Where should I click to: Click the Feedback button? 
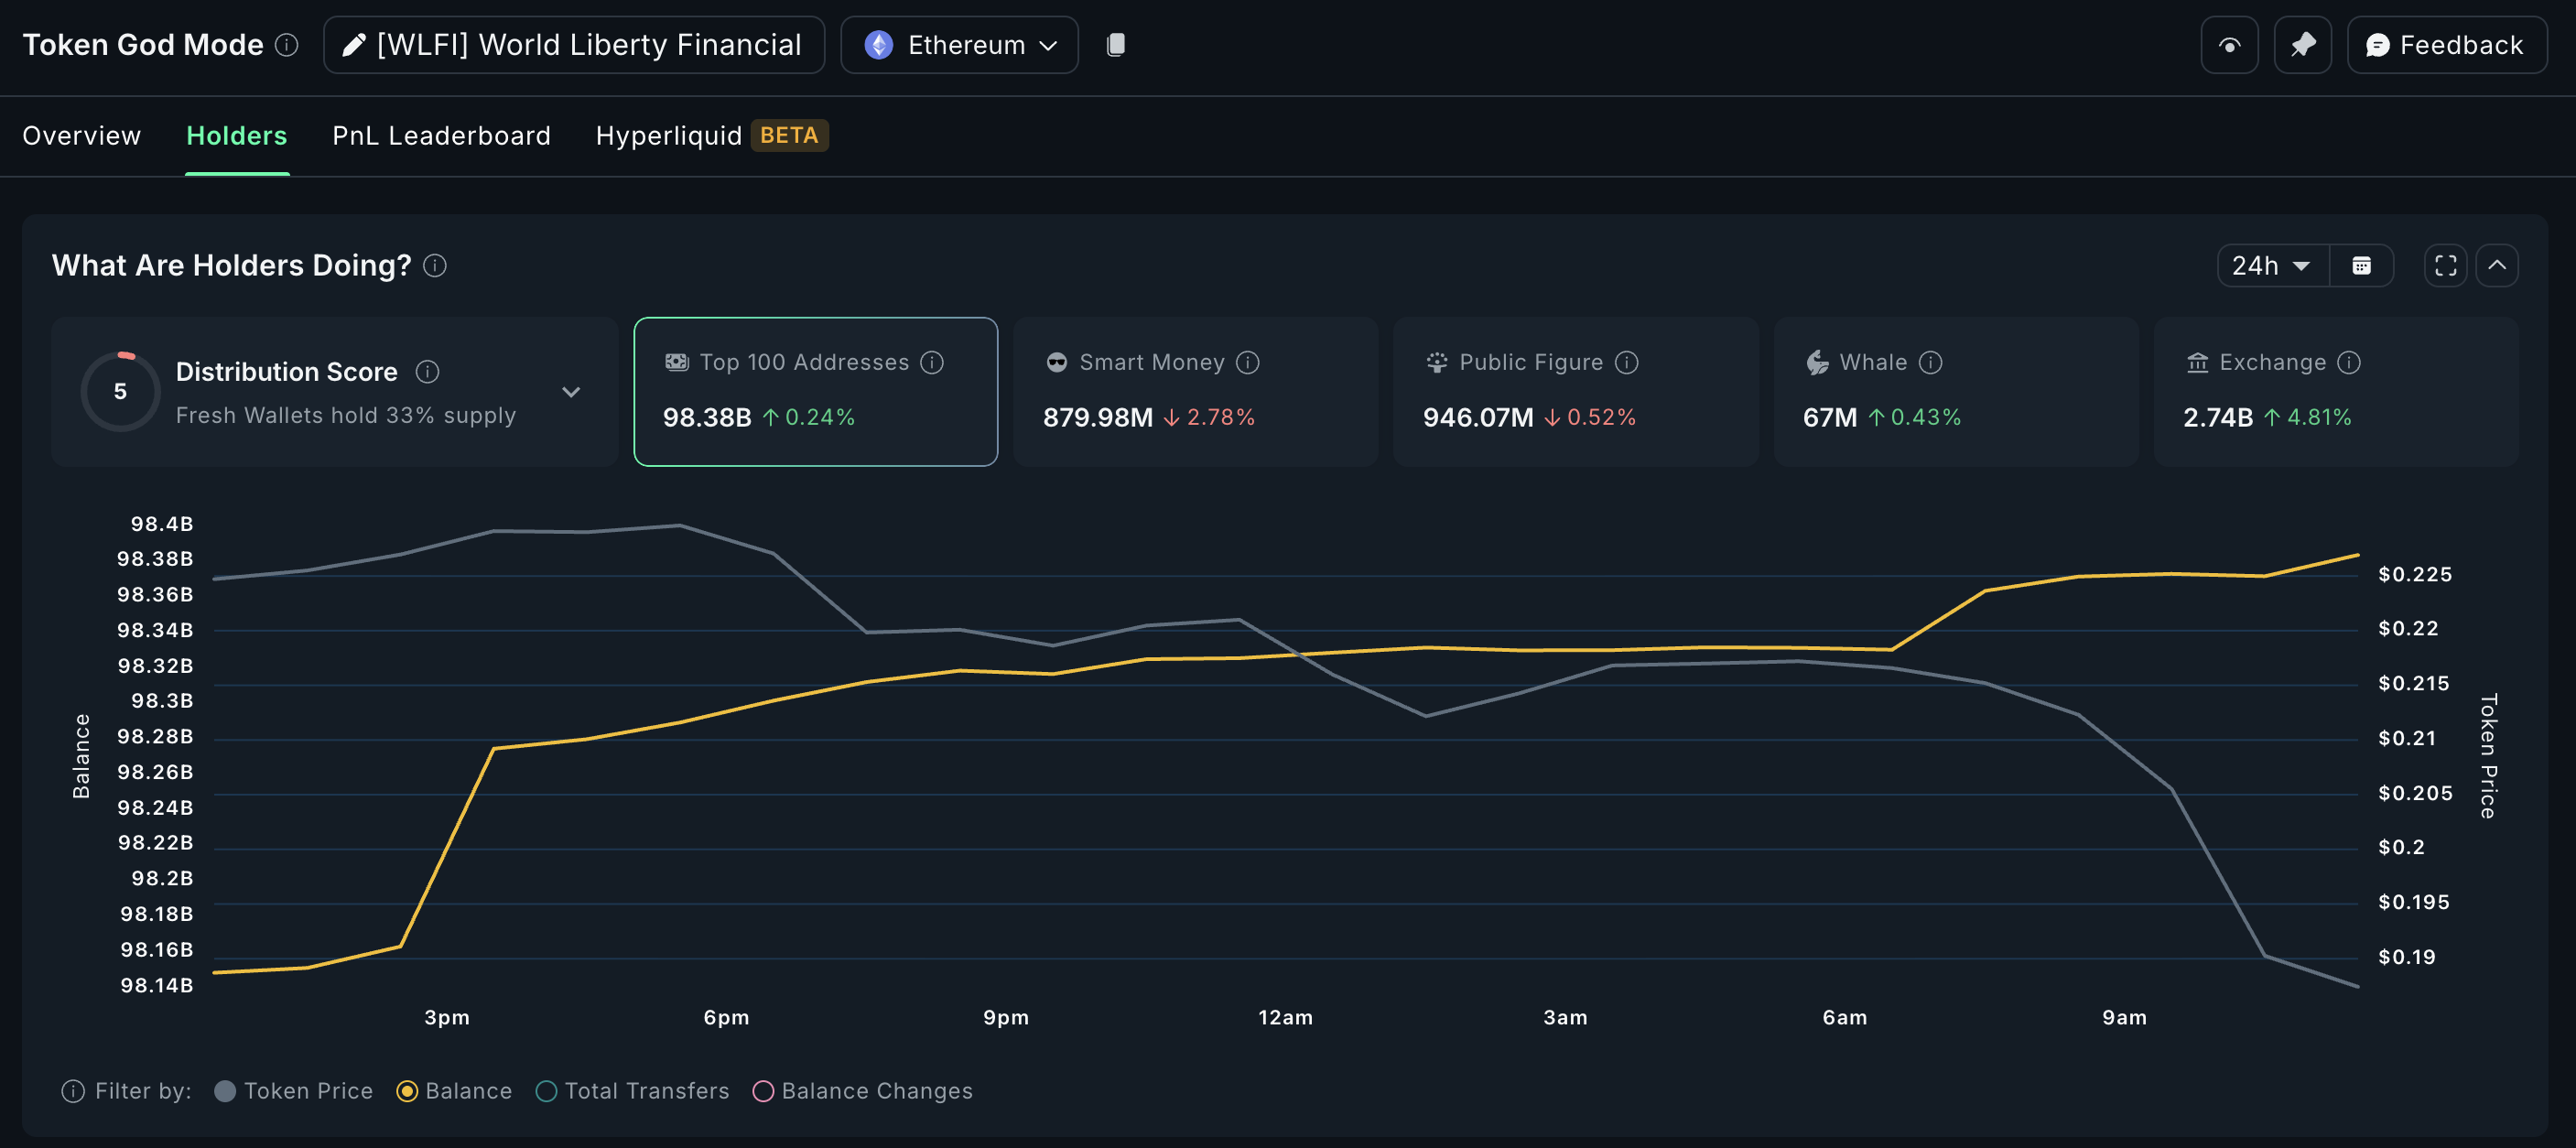pyautogui.click(x=2445, y=45)
